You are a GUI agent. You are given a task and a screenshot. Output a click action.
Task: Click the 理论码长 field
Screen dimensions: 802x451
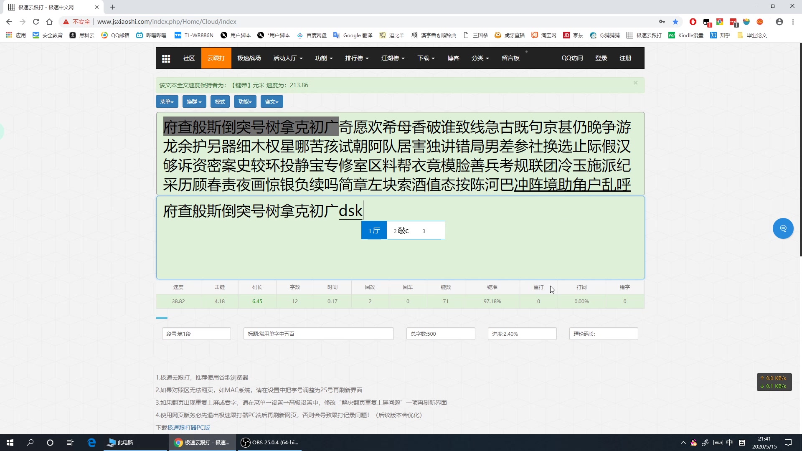pos(604,334)
